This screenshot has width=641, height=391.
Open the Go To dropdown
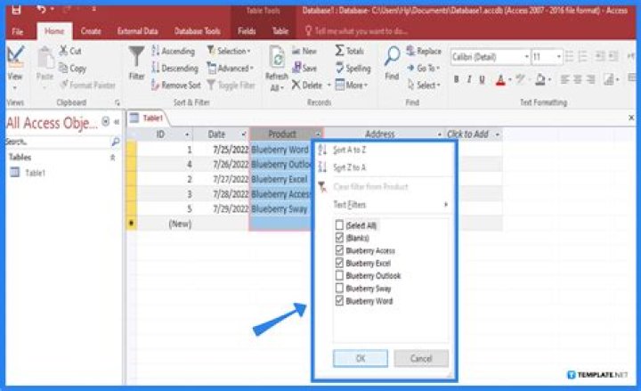(x=423, y=68)
